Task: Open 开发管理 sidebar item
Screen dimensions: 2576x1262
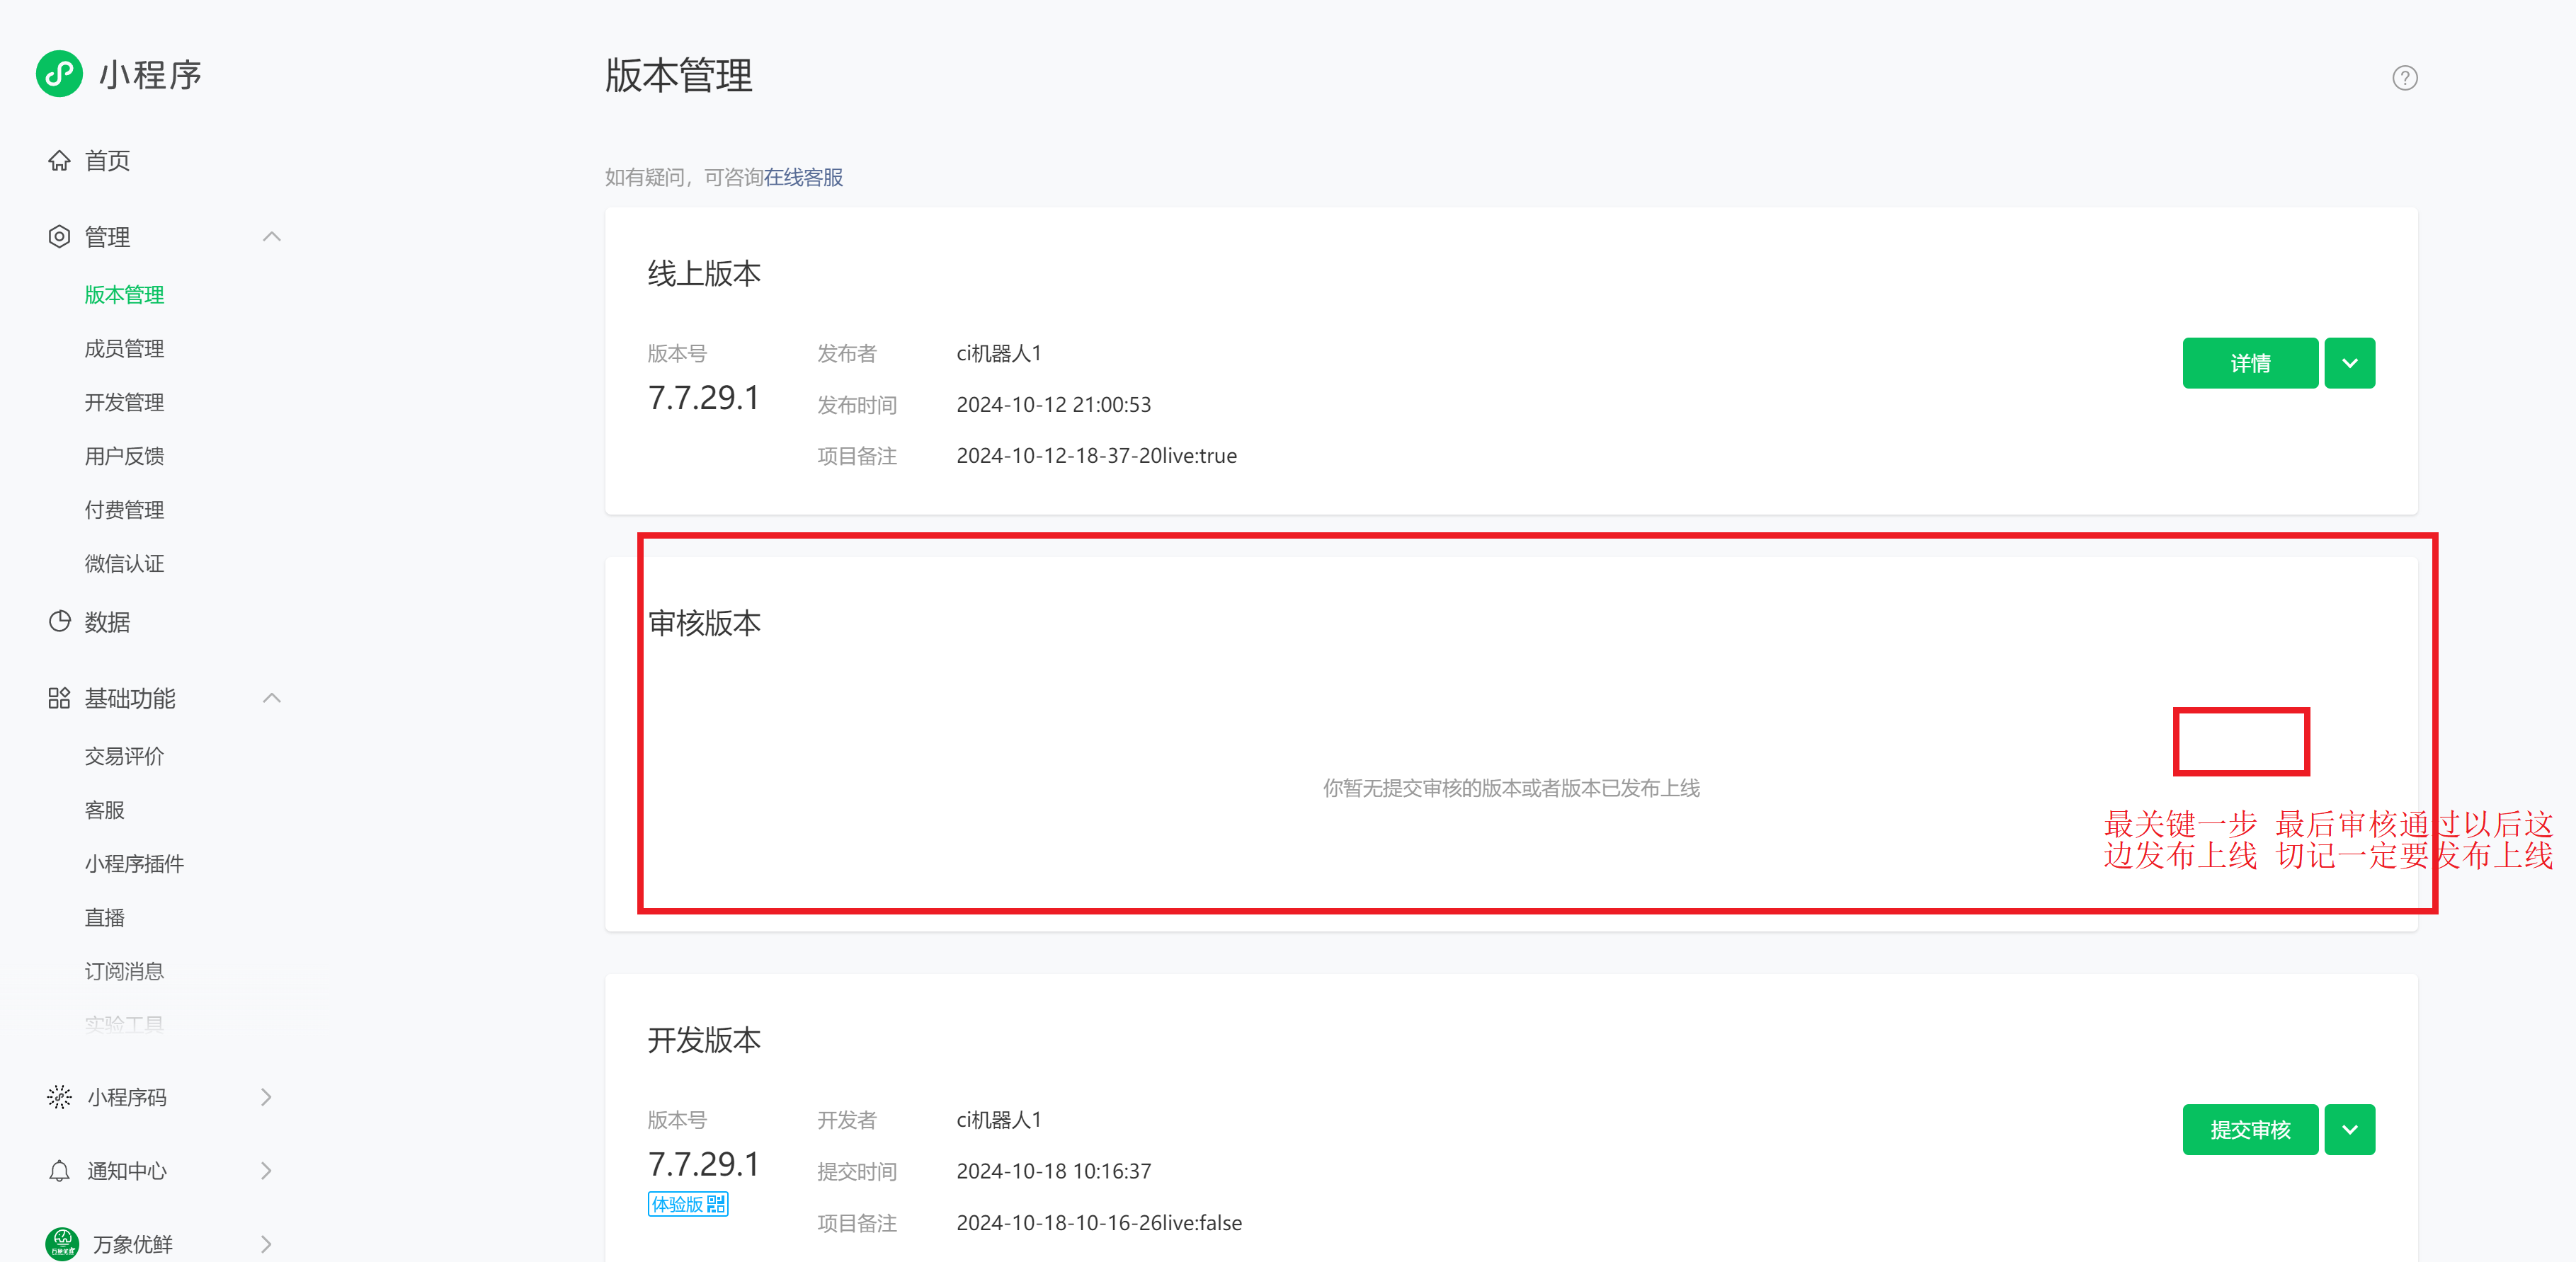Action: tap(124, 403)
